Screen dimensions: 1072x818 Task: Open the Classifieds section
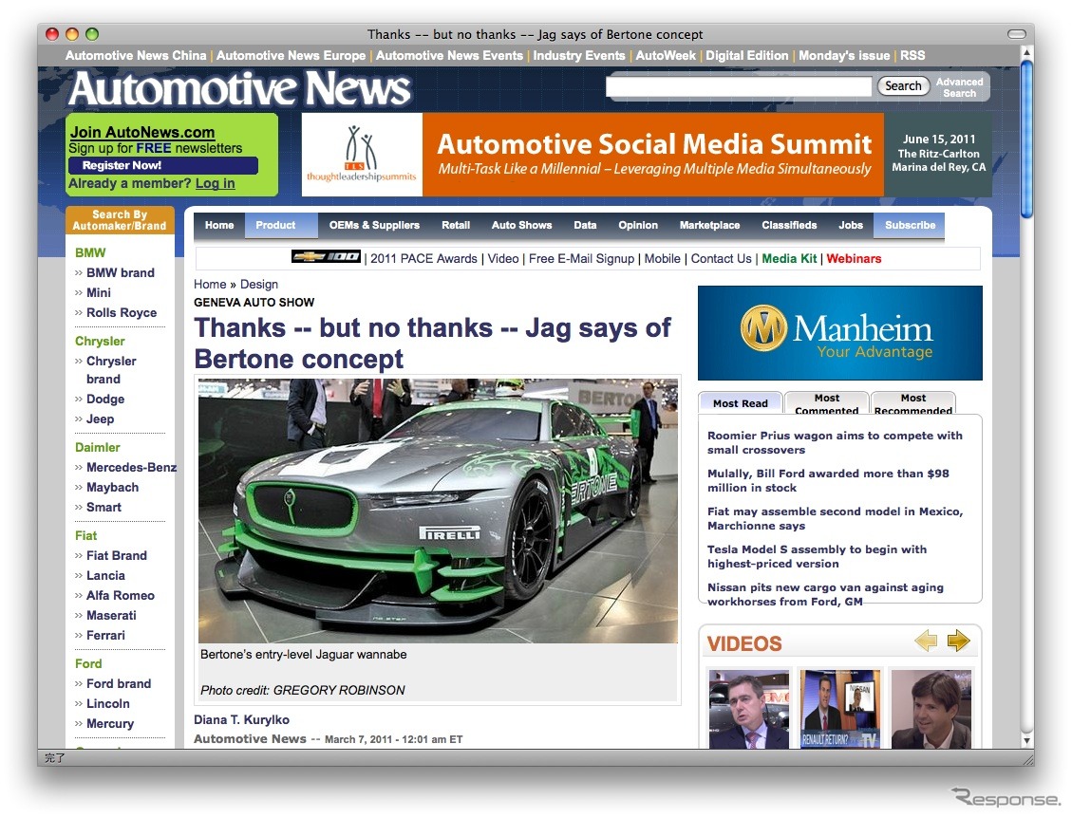789,226
